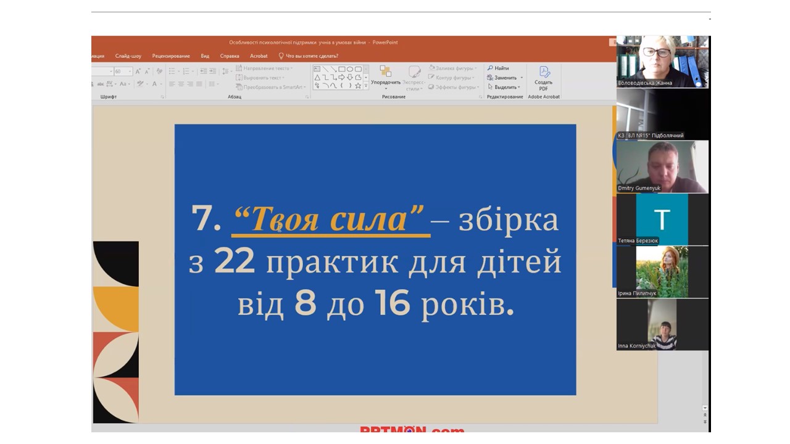Select the text box shape
The height and width of the screenshot is (444, 790).
pos(317,69)
